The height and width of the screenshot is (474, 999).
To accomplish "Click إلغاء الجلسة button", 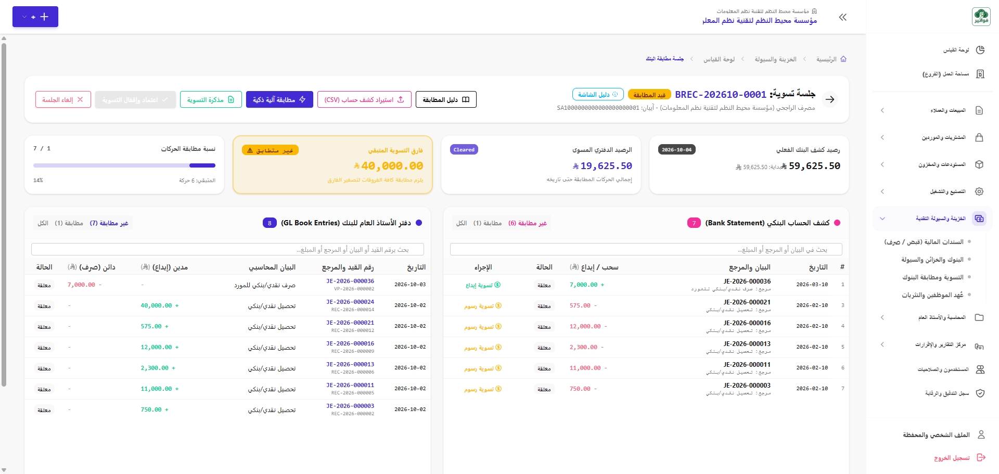I will pos(63,99).
